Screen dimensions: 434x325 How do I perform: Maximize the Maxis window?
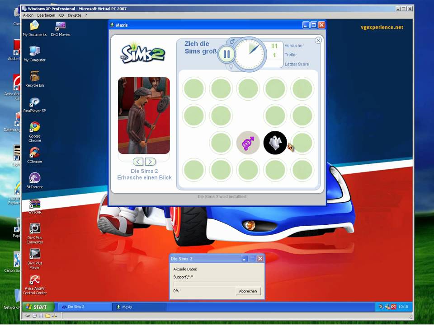tap(314, 25)
